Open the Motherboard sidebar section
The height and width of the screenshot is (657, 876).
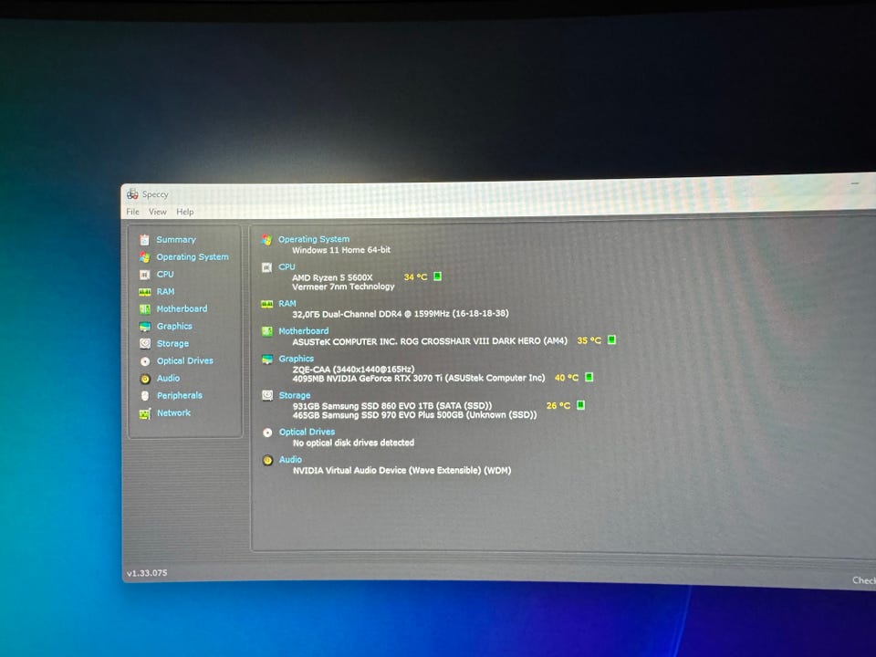182,309
